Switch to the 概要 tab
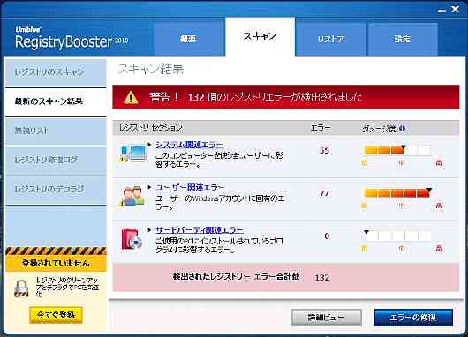The width and height of the screenshot is (468, 337). pos(189,40)
